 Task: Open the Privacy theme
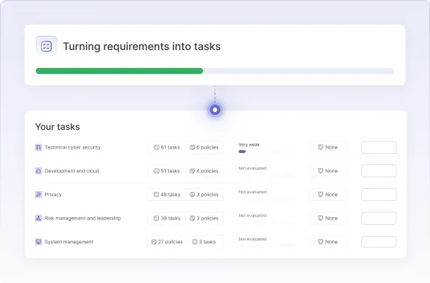53,194
